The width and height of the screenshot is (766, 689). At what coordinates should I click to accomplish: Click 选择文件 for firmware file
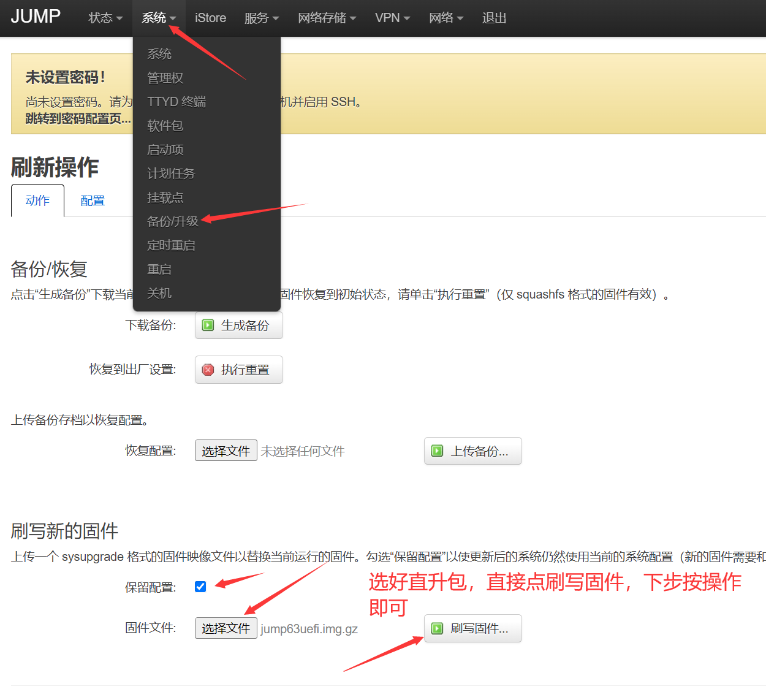tap(226, 628)
